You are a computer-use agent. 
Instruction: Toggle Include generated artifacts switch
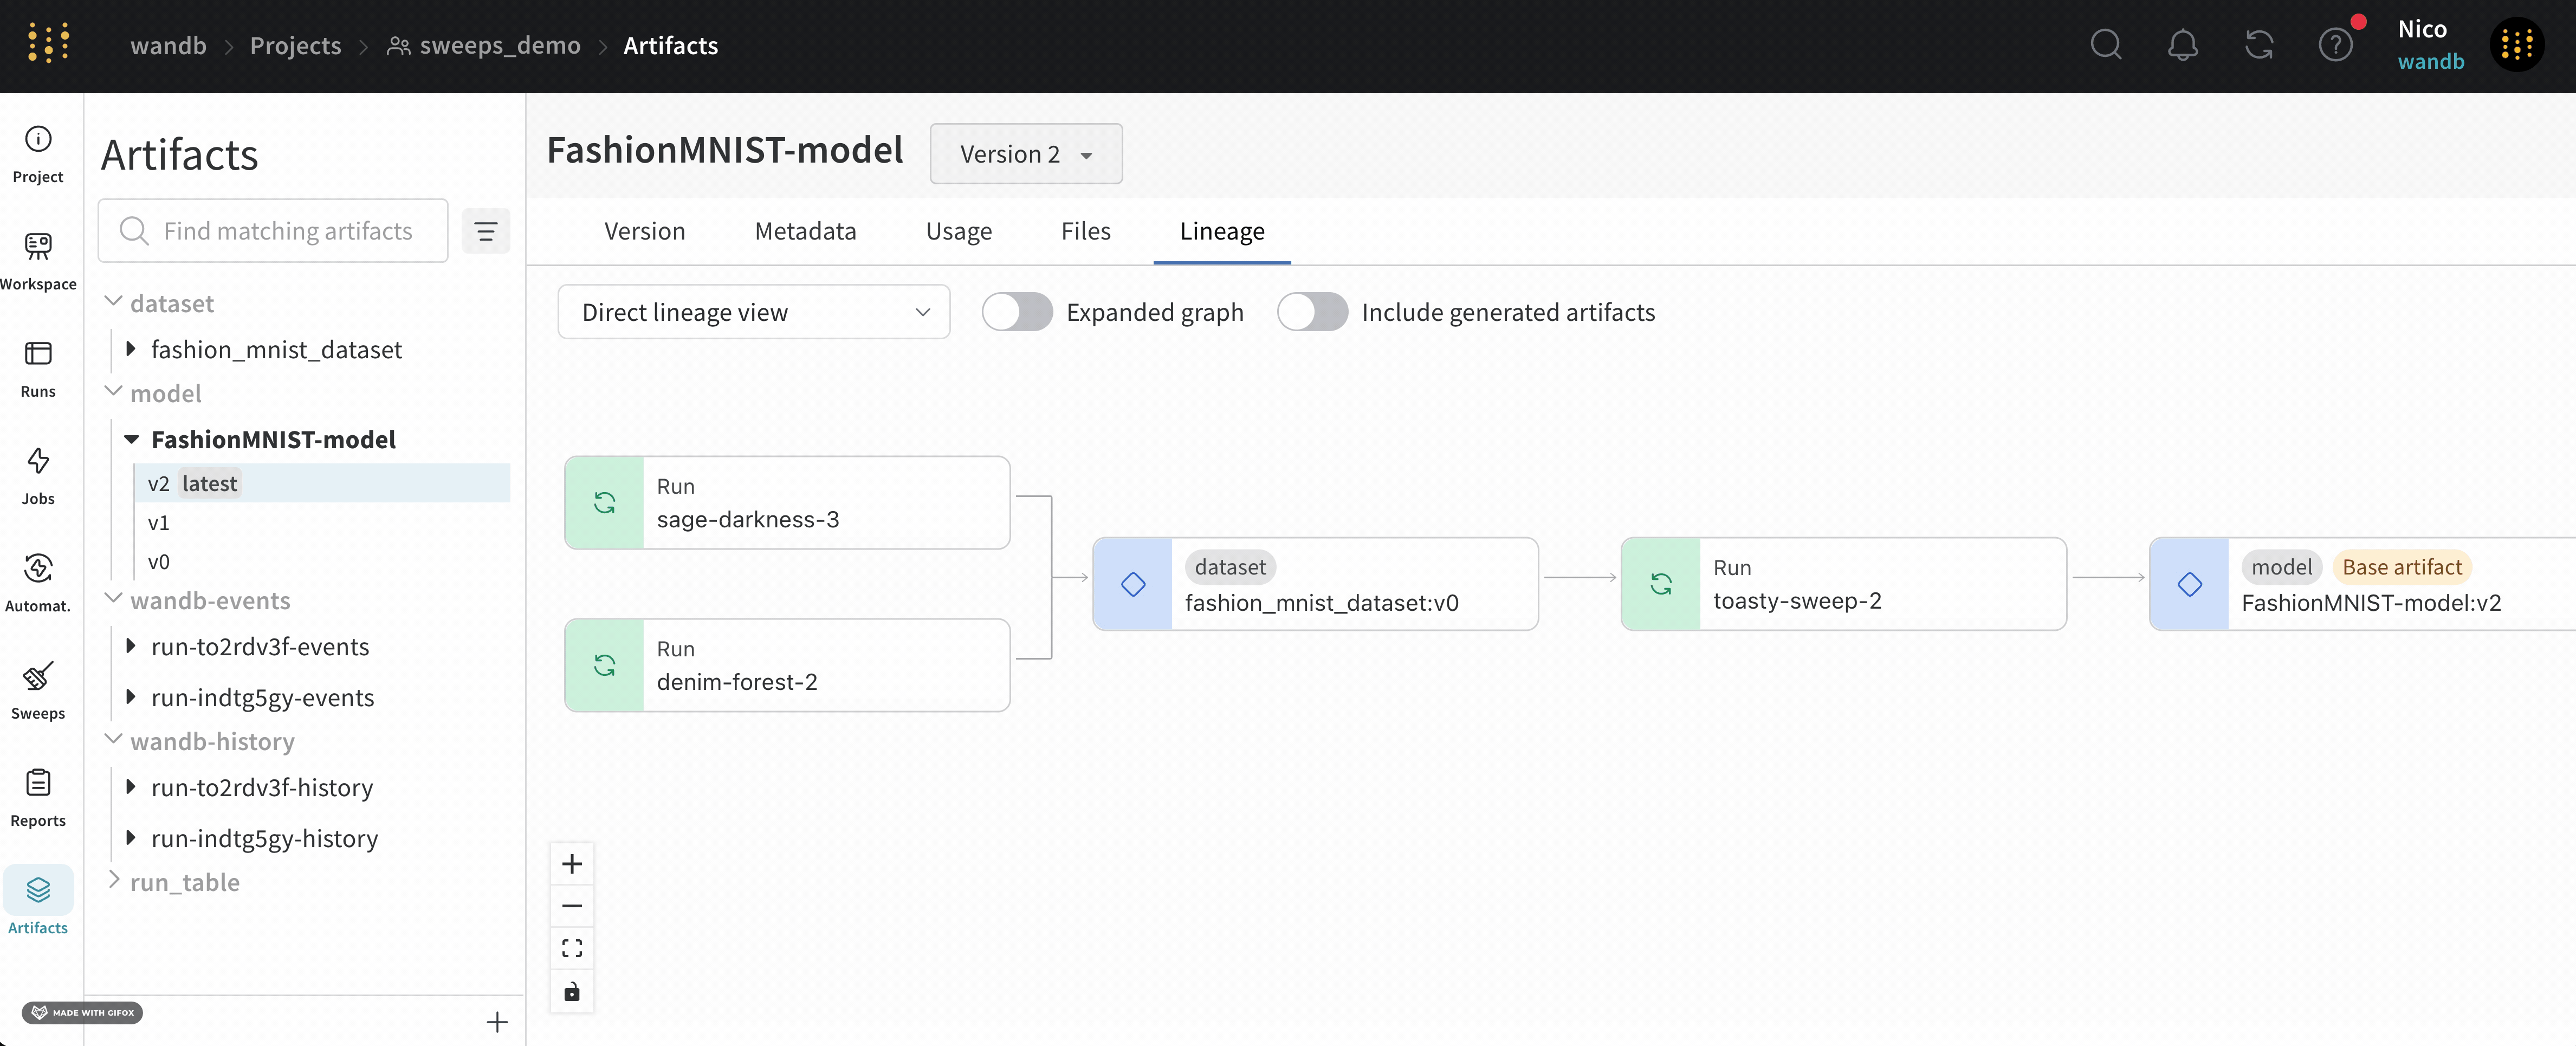click(x=1312, y=312)
